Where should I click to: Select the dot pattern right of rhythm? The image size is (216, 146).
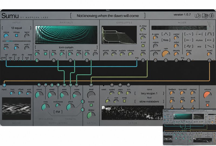point(210,40)
